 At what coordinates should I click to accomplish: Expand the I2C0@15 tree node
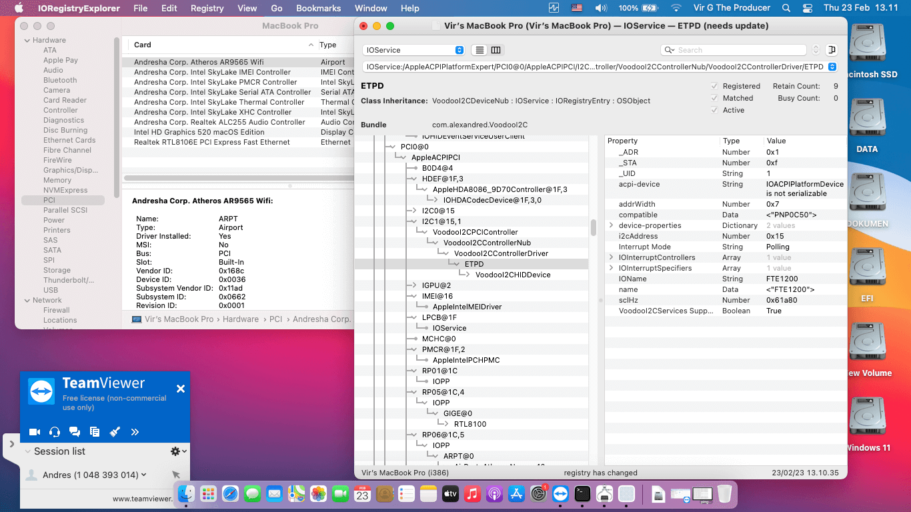tap(413, 211)
